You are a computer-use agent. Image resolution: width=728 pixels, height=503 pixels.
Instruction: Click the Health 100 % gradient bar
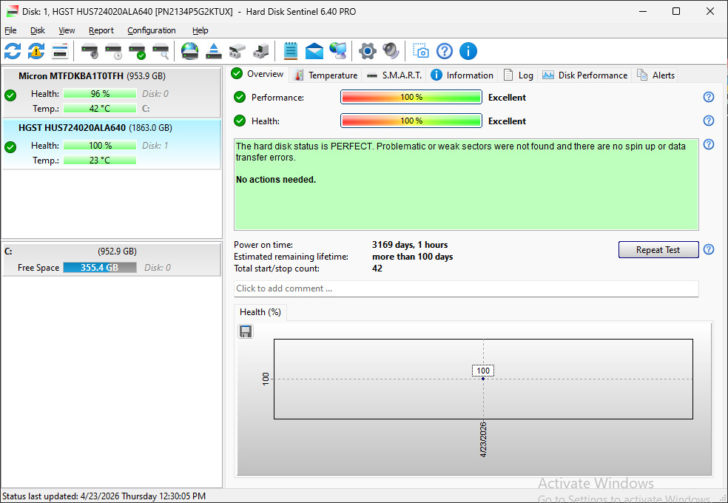[x=411, y=121]
